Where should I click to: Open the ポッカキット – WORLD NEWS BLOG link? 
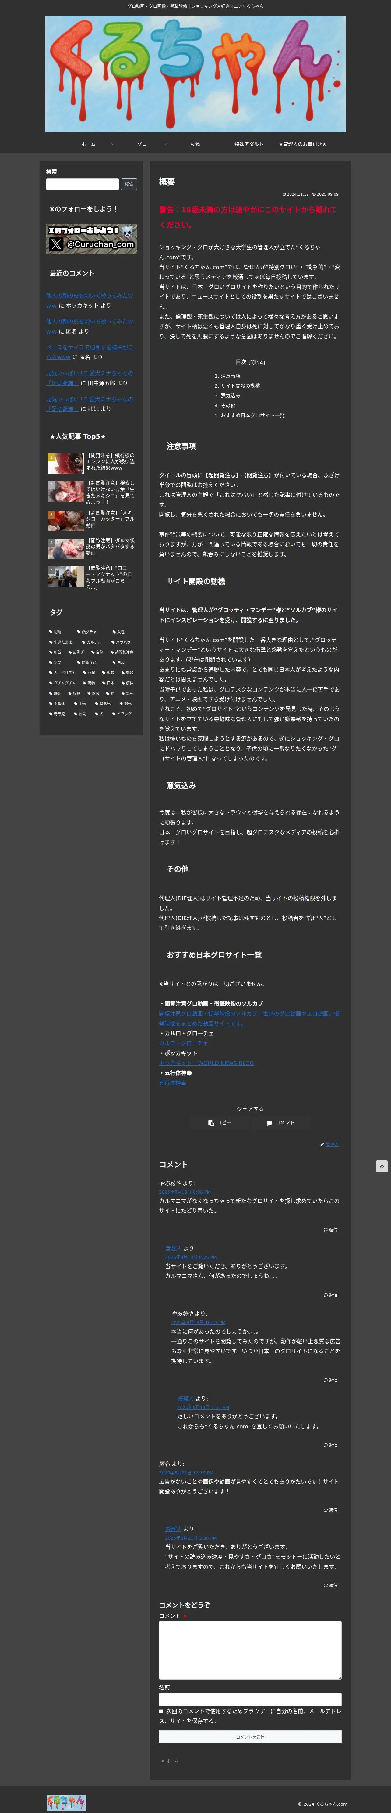pos(206,1063)
